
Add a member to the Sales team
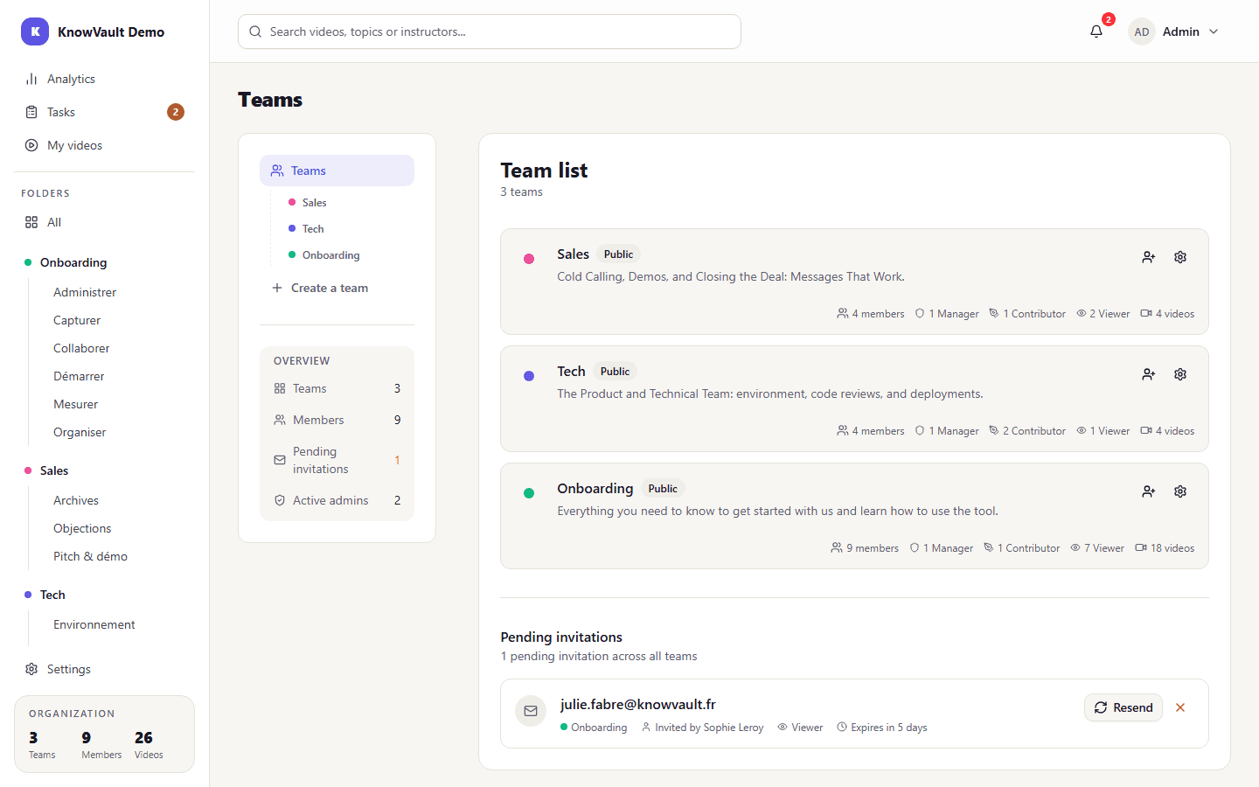[x=1149, y=257]
